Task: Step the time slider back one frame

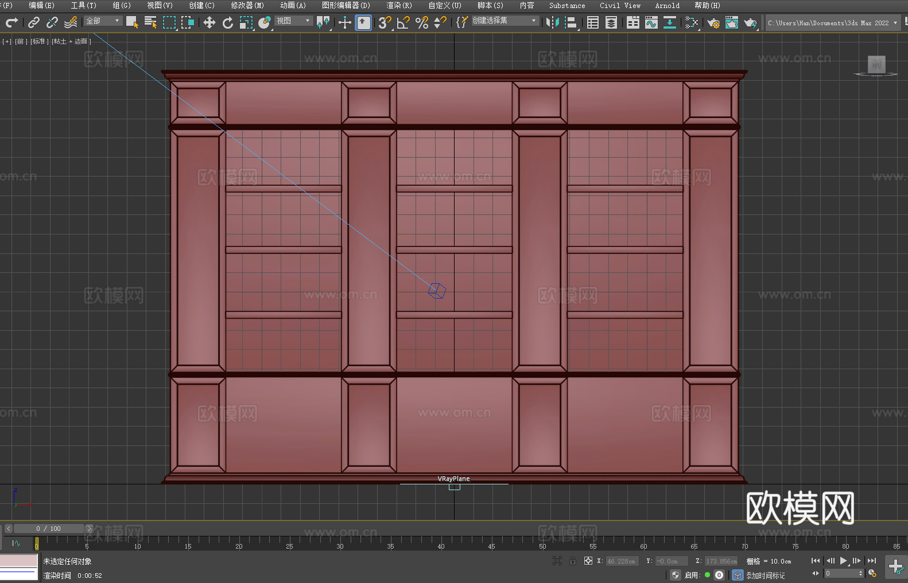Action: pyautogui.click(x=9, y=529)
